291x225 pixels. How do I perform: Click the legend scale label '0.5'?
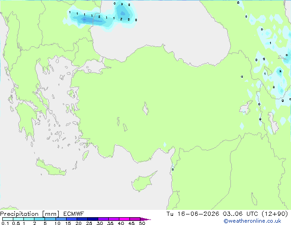16,223
